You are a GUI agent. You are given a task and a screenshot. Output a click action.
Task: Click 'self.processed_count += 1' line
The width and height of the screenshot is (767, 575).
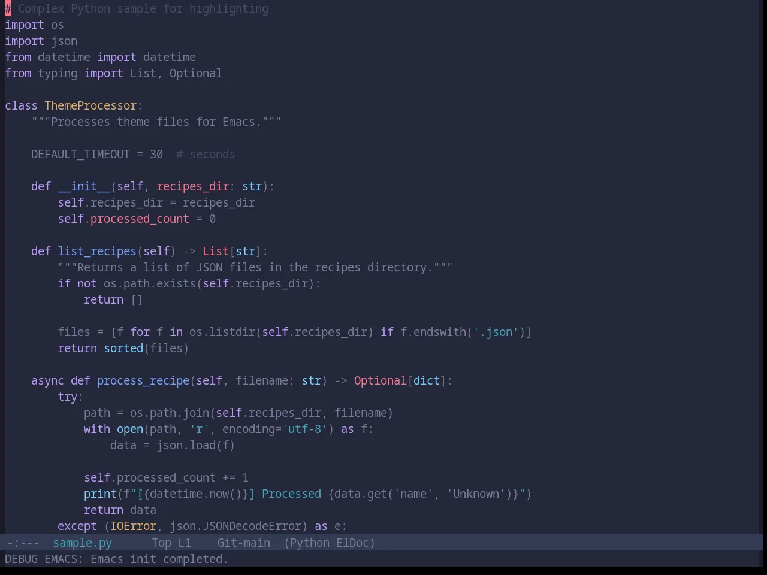(166, 477)
